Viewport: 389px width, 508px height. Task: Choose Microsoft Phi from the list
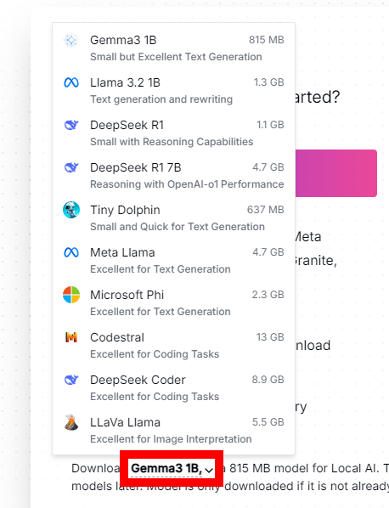173,303
